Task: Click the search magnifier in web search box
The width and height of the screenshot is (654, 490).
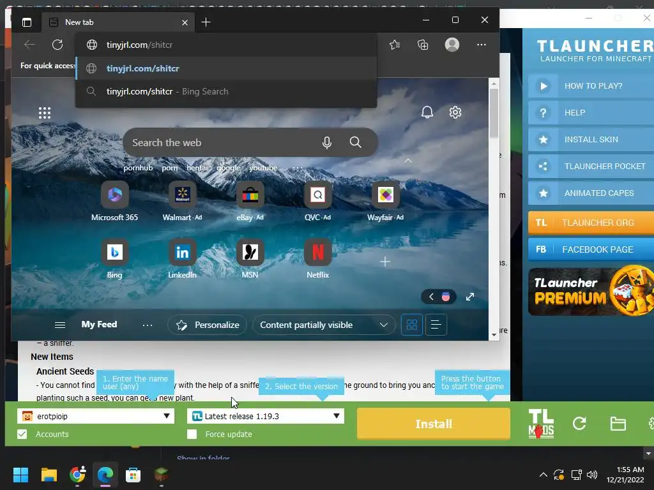Action: (x=355, y=142)
